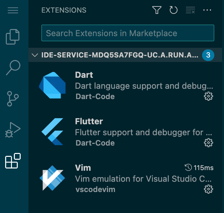Open manage gear for Vim extension
Viewport: 224px width, 213px height.
[209, 189]
